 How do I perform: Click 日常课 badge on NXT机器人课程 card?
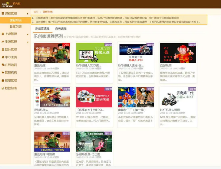[192, 89]
